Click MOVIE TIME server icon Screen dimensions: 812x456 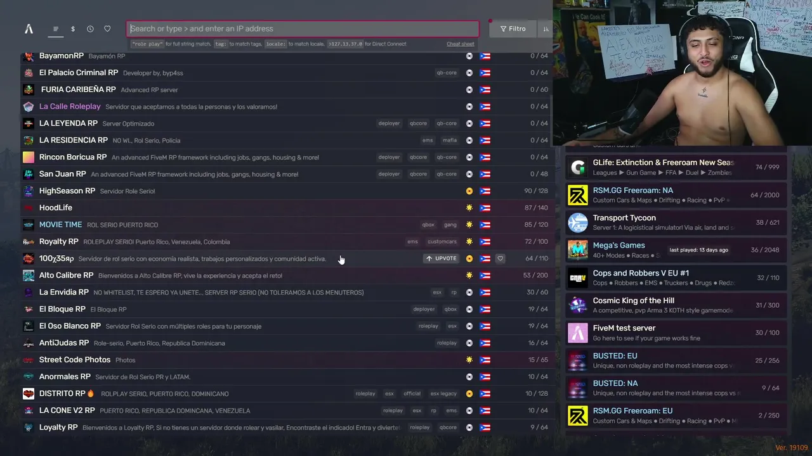[29, 225]
